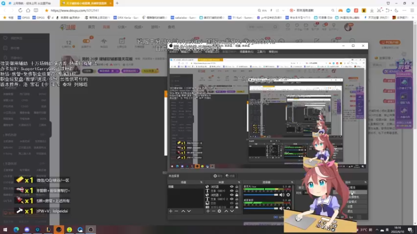This screenshot has height=234, width=417.
Task: Move scene up in OBS scenes panel
Action: coord(183,211)
